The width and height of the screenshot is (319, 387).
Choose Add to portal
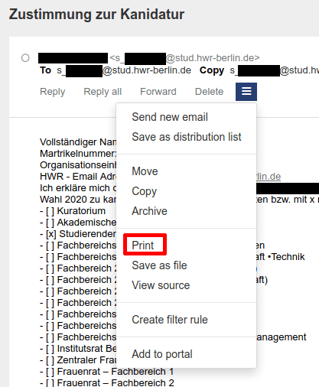(162, 354)
